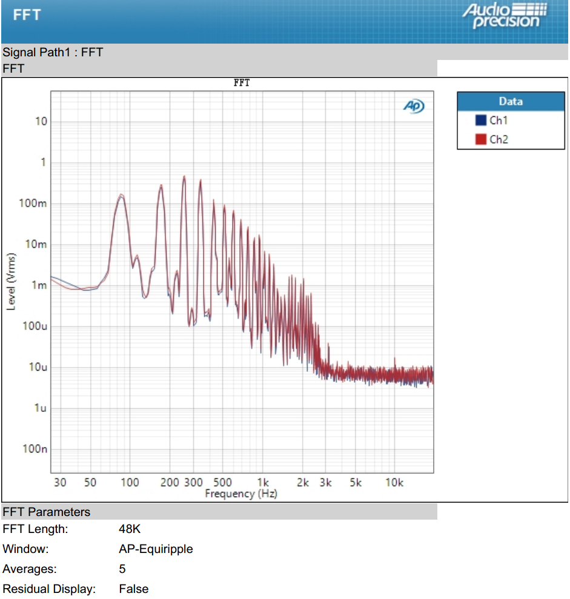The image size is (570, 599).
Task: Click the 1m tick on level axis
Action: [39, 285]
